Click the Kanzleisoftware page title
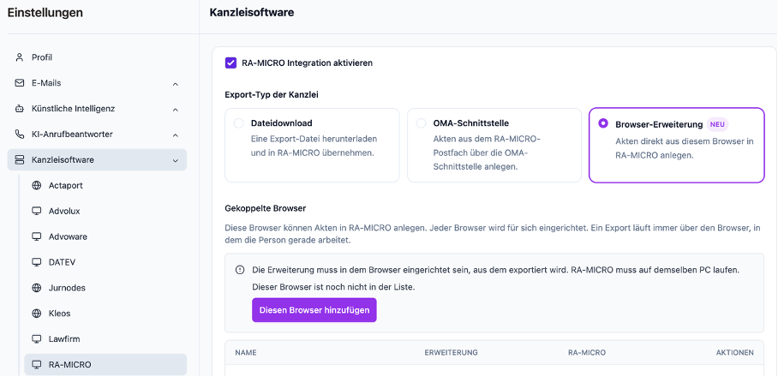778x377 pixels. [x=252, y=12]
